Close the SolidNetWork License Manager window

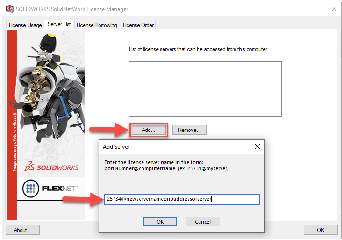(x=334, y=9)
